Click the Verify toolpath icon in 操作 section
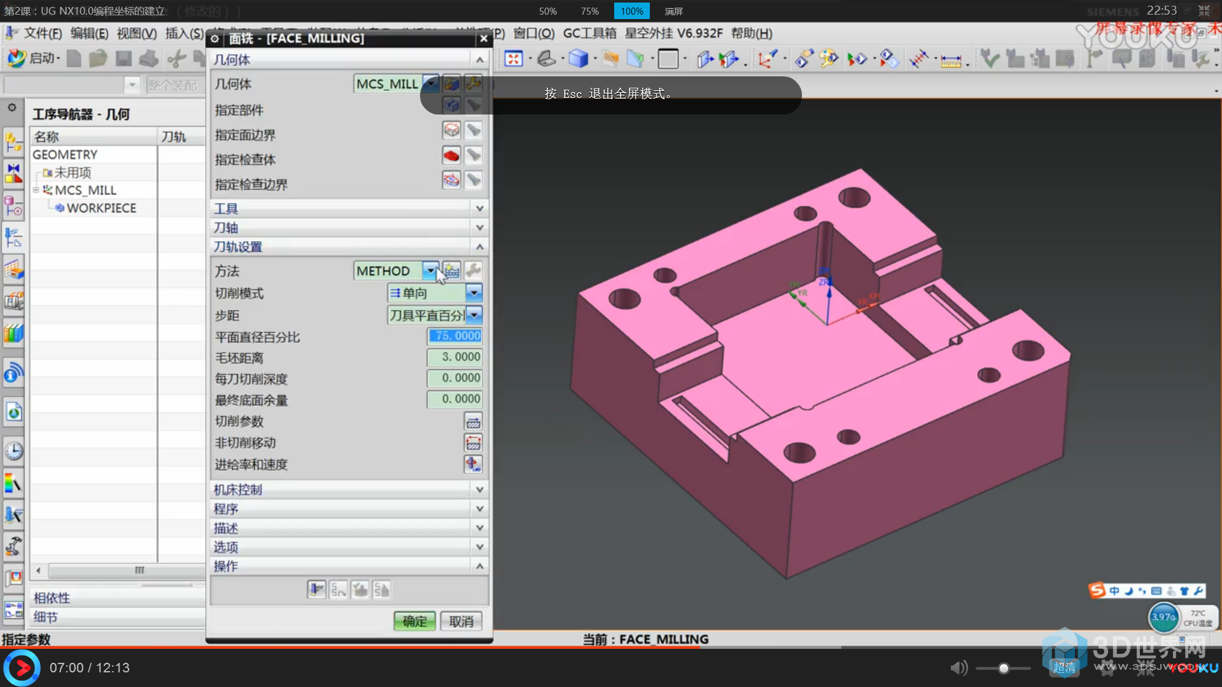This screenshot has height=687, width=1222. [x=360, y=590]
